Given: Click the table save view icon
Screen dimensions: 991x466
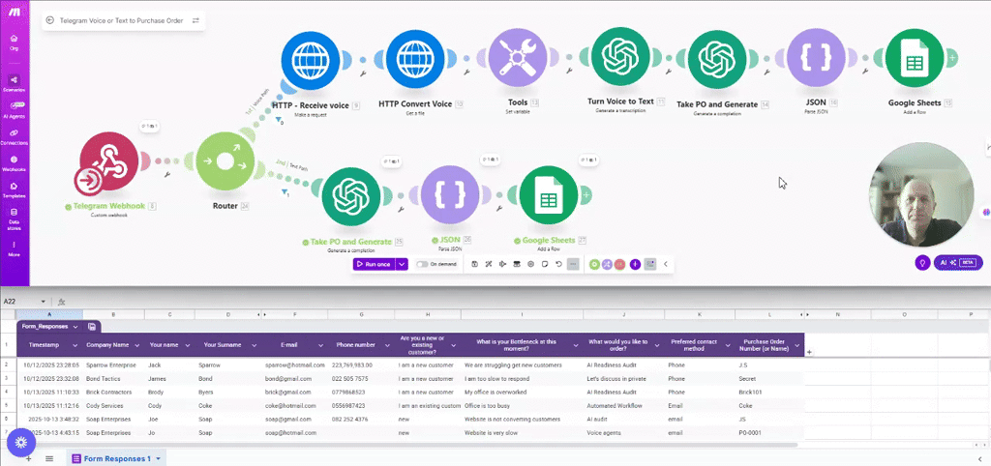Looking at the screenshot, I should click(x=92, y=327).
